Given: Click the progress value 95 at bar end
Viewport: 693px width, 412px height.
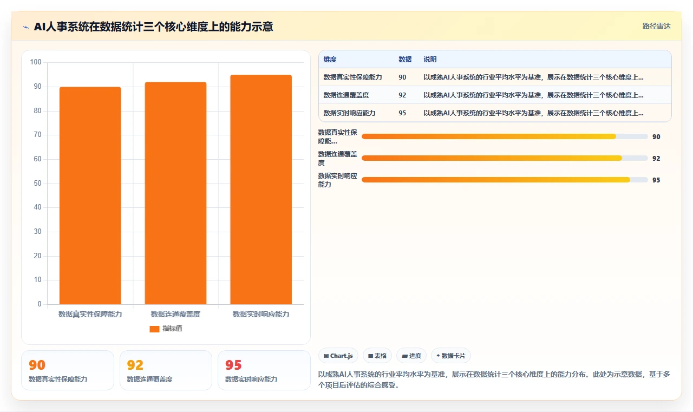Looking at the screenshot, I should [x=656, y=180].
